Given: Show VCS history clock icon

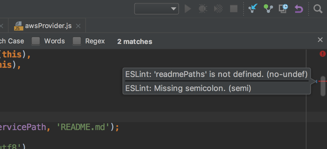Looking at the screenshot, I should 283,9.
